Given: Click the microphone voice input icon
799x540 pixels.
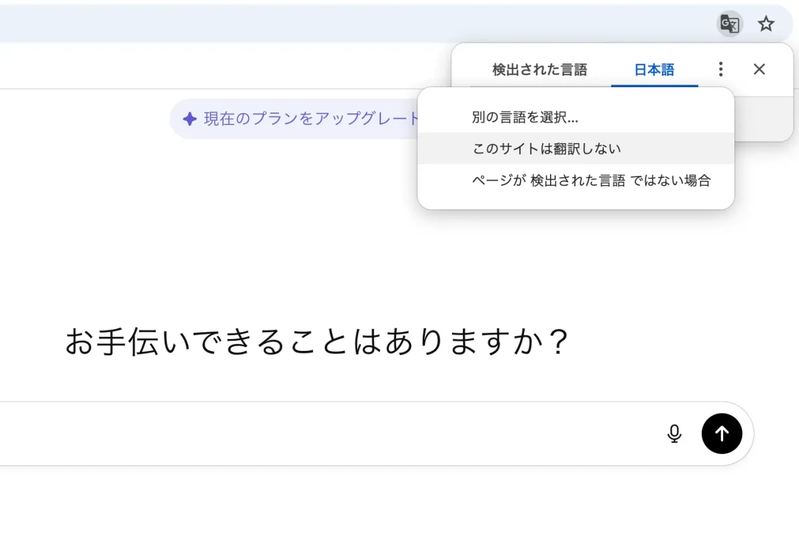Looking at the screenshot, I should 674,433.
